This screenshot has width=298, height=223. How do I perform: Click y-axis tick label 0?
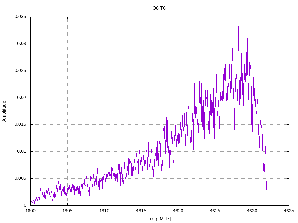pyautogui.click(x=25, y=205)
